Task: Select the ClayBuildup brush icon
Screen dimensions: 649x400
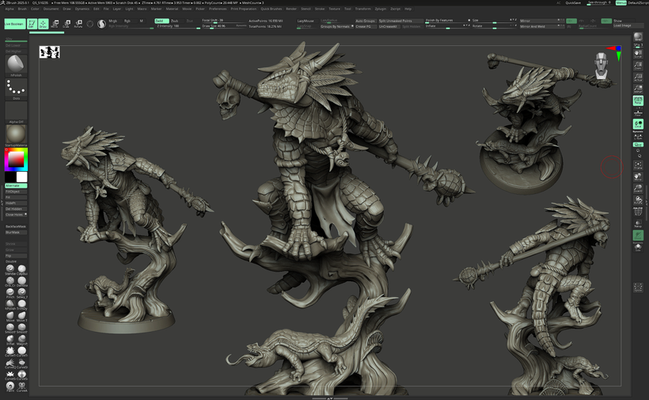Action: click(22, 269)
